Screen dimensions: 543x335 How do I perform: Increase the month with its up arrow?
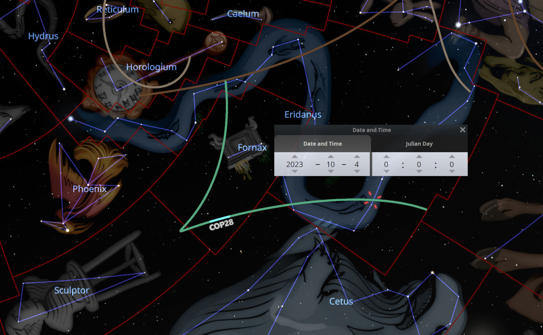[x=331, y=157]
